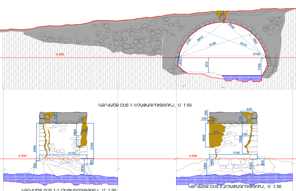The image size is (296, 191).
Task: Click the 1850 dimension on right arch
Action: coord(255,41)
